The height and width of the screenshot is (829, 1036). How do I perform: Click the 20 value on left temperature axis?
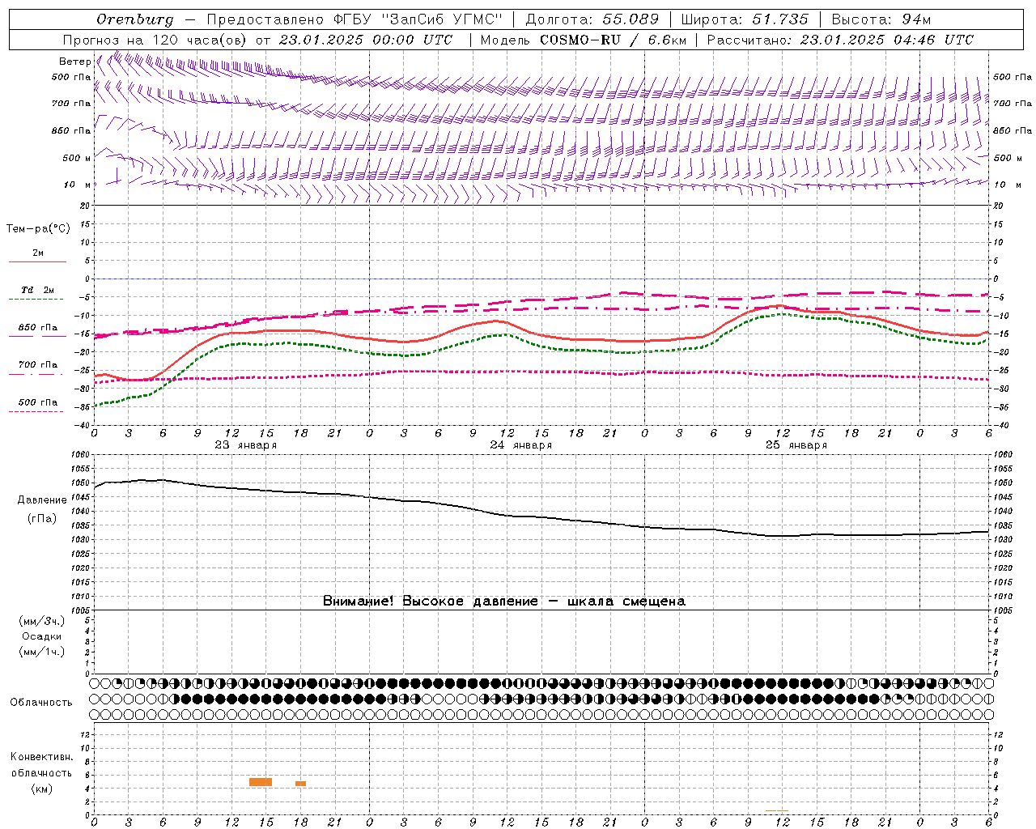coord(85,206)
